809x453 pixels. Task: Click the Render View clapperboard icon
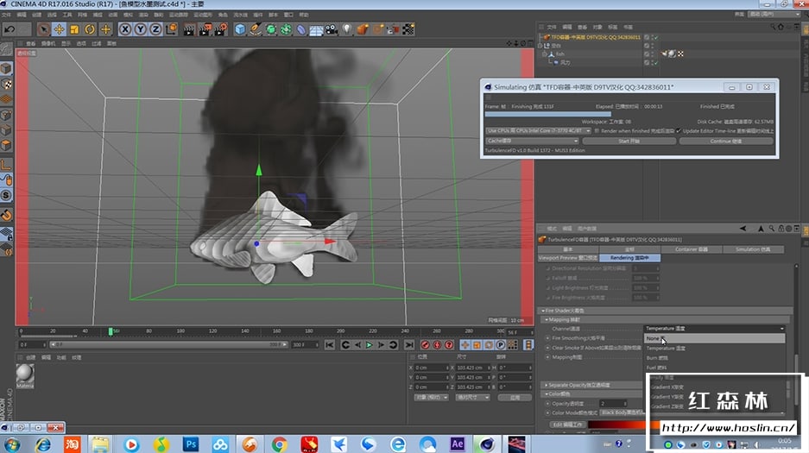pyautogui.click(x=189, y=29)
